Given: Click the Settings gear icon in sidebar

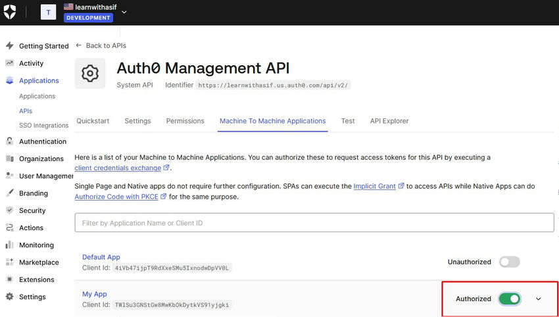Looking at the screenshot, I should (x=10, y=297).
